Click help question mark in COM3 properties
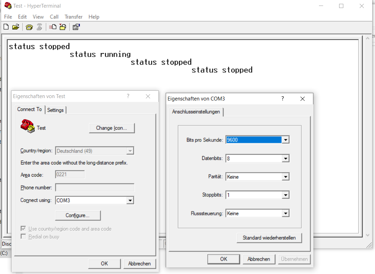375x274 pixels. tap(282, 98)
